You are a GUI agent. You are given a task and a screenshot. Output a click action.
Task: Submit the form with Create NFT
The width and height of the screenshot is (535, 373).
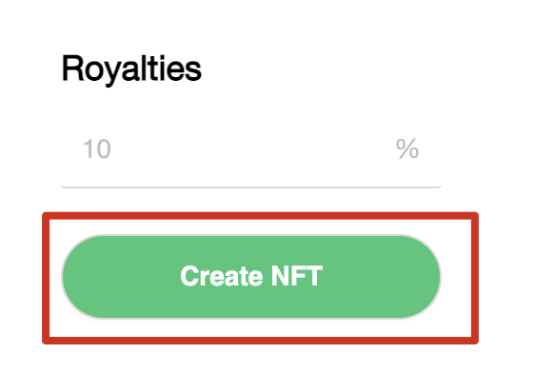251,277
